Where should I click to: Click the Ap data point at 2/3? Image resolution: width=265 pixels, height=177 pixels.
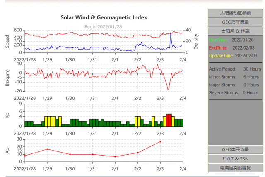[160, 142]
